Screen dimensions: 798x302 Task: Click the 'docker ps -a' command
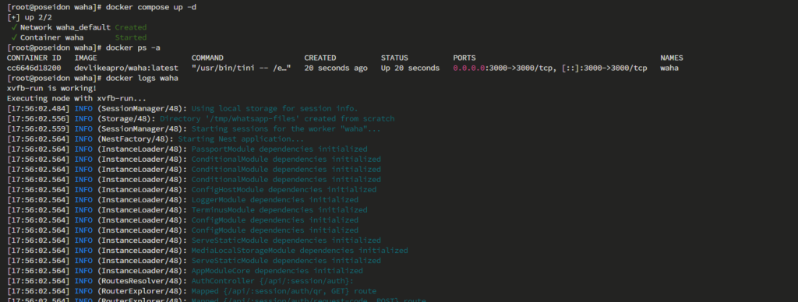point(132,47)
